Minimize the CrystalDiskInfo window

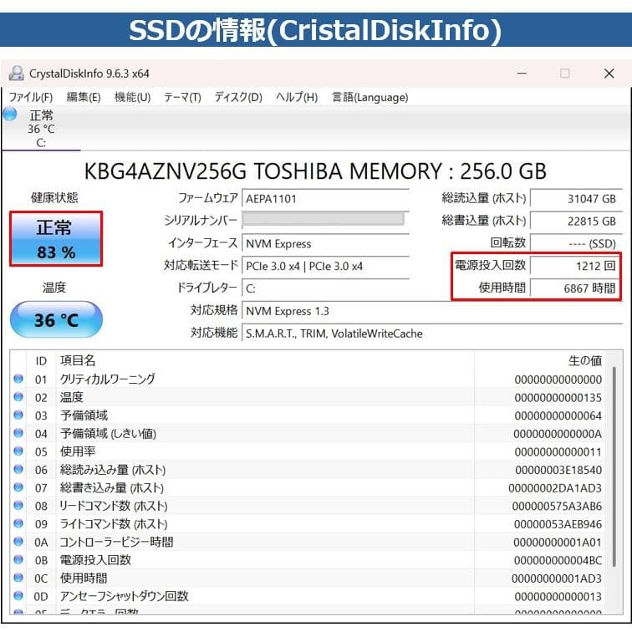[x=522, y=74]
